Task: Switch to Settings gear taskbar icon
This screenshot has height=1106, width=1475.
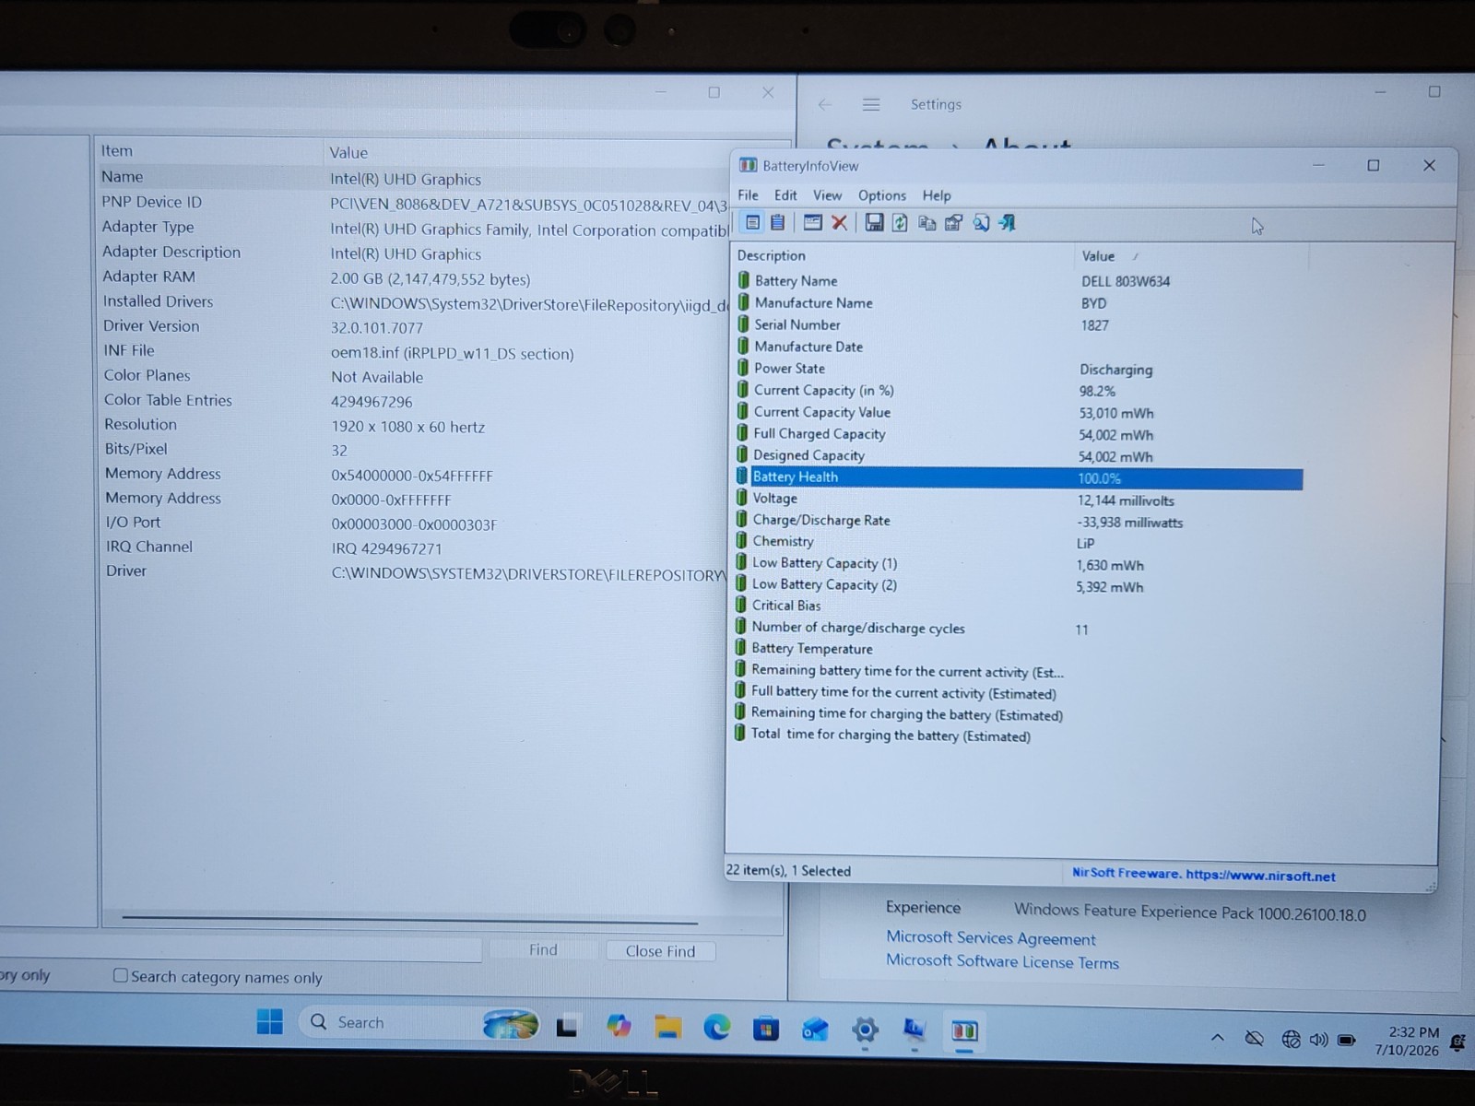Action: (x=865, y=1029)
